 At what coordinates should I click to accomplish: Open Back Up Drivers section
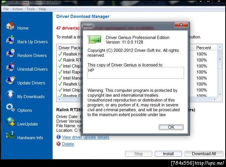point(32,42)
